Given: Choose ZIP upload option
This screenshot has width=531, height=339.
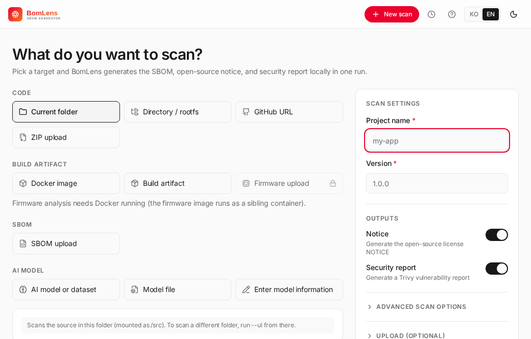Looking at the screenshot, I should pyautogui.click(x=66, y=137).
